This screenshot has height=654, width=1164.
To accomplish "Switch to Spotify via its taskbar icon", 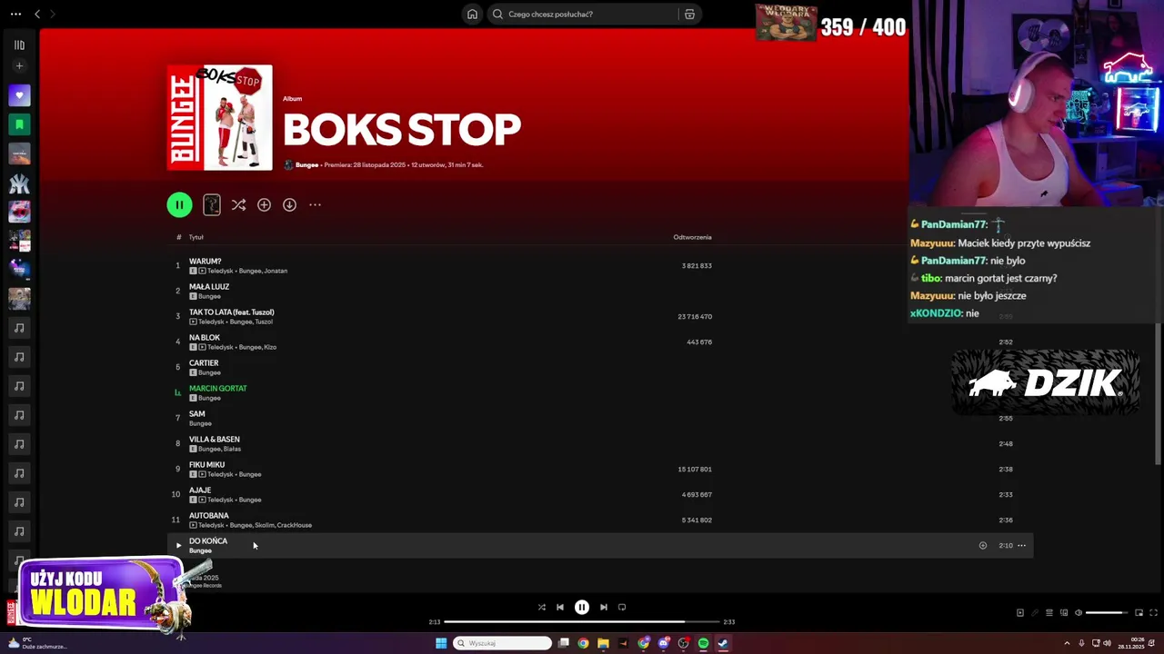I will coord(703,643).
